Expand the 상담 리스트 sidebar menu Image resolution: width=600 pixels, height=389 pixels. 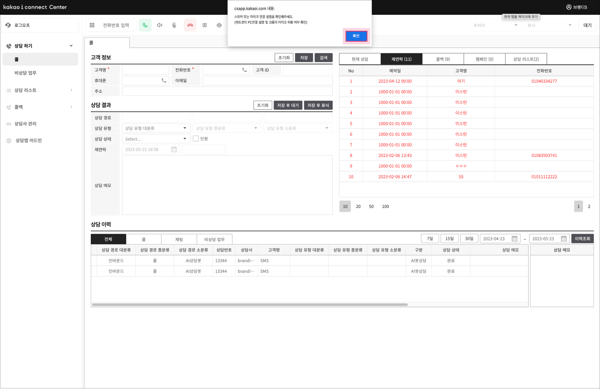(71, 90)
